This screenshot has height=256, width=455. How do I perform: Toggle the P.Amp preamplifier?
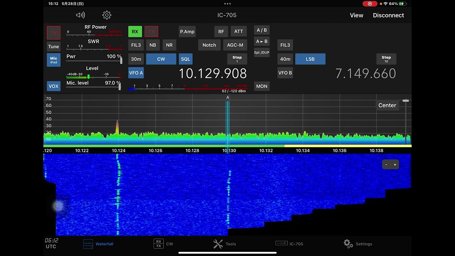[187, 32]
